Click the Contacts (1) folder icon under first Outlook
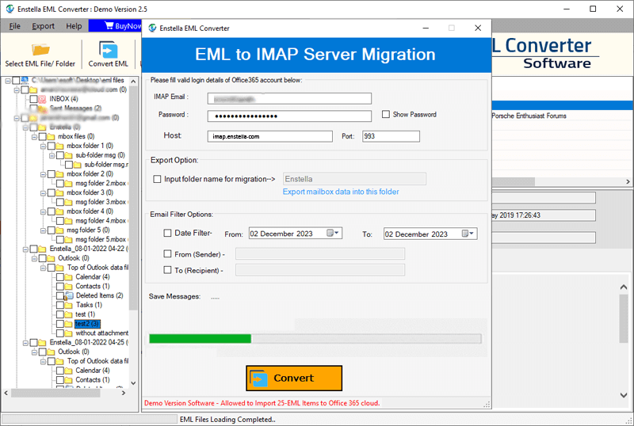Viewport: 634px width, 426px height. click(69, 286)
